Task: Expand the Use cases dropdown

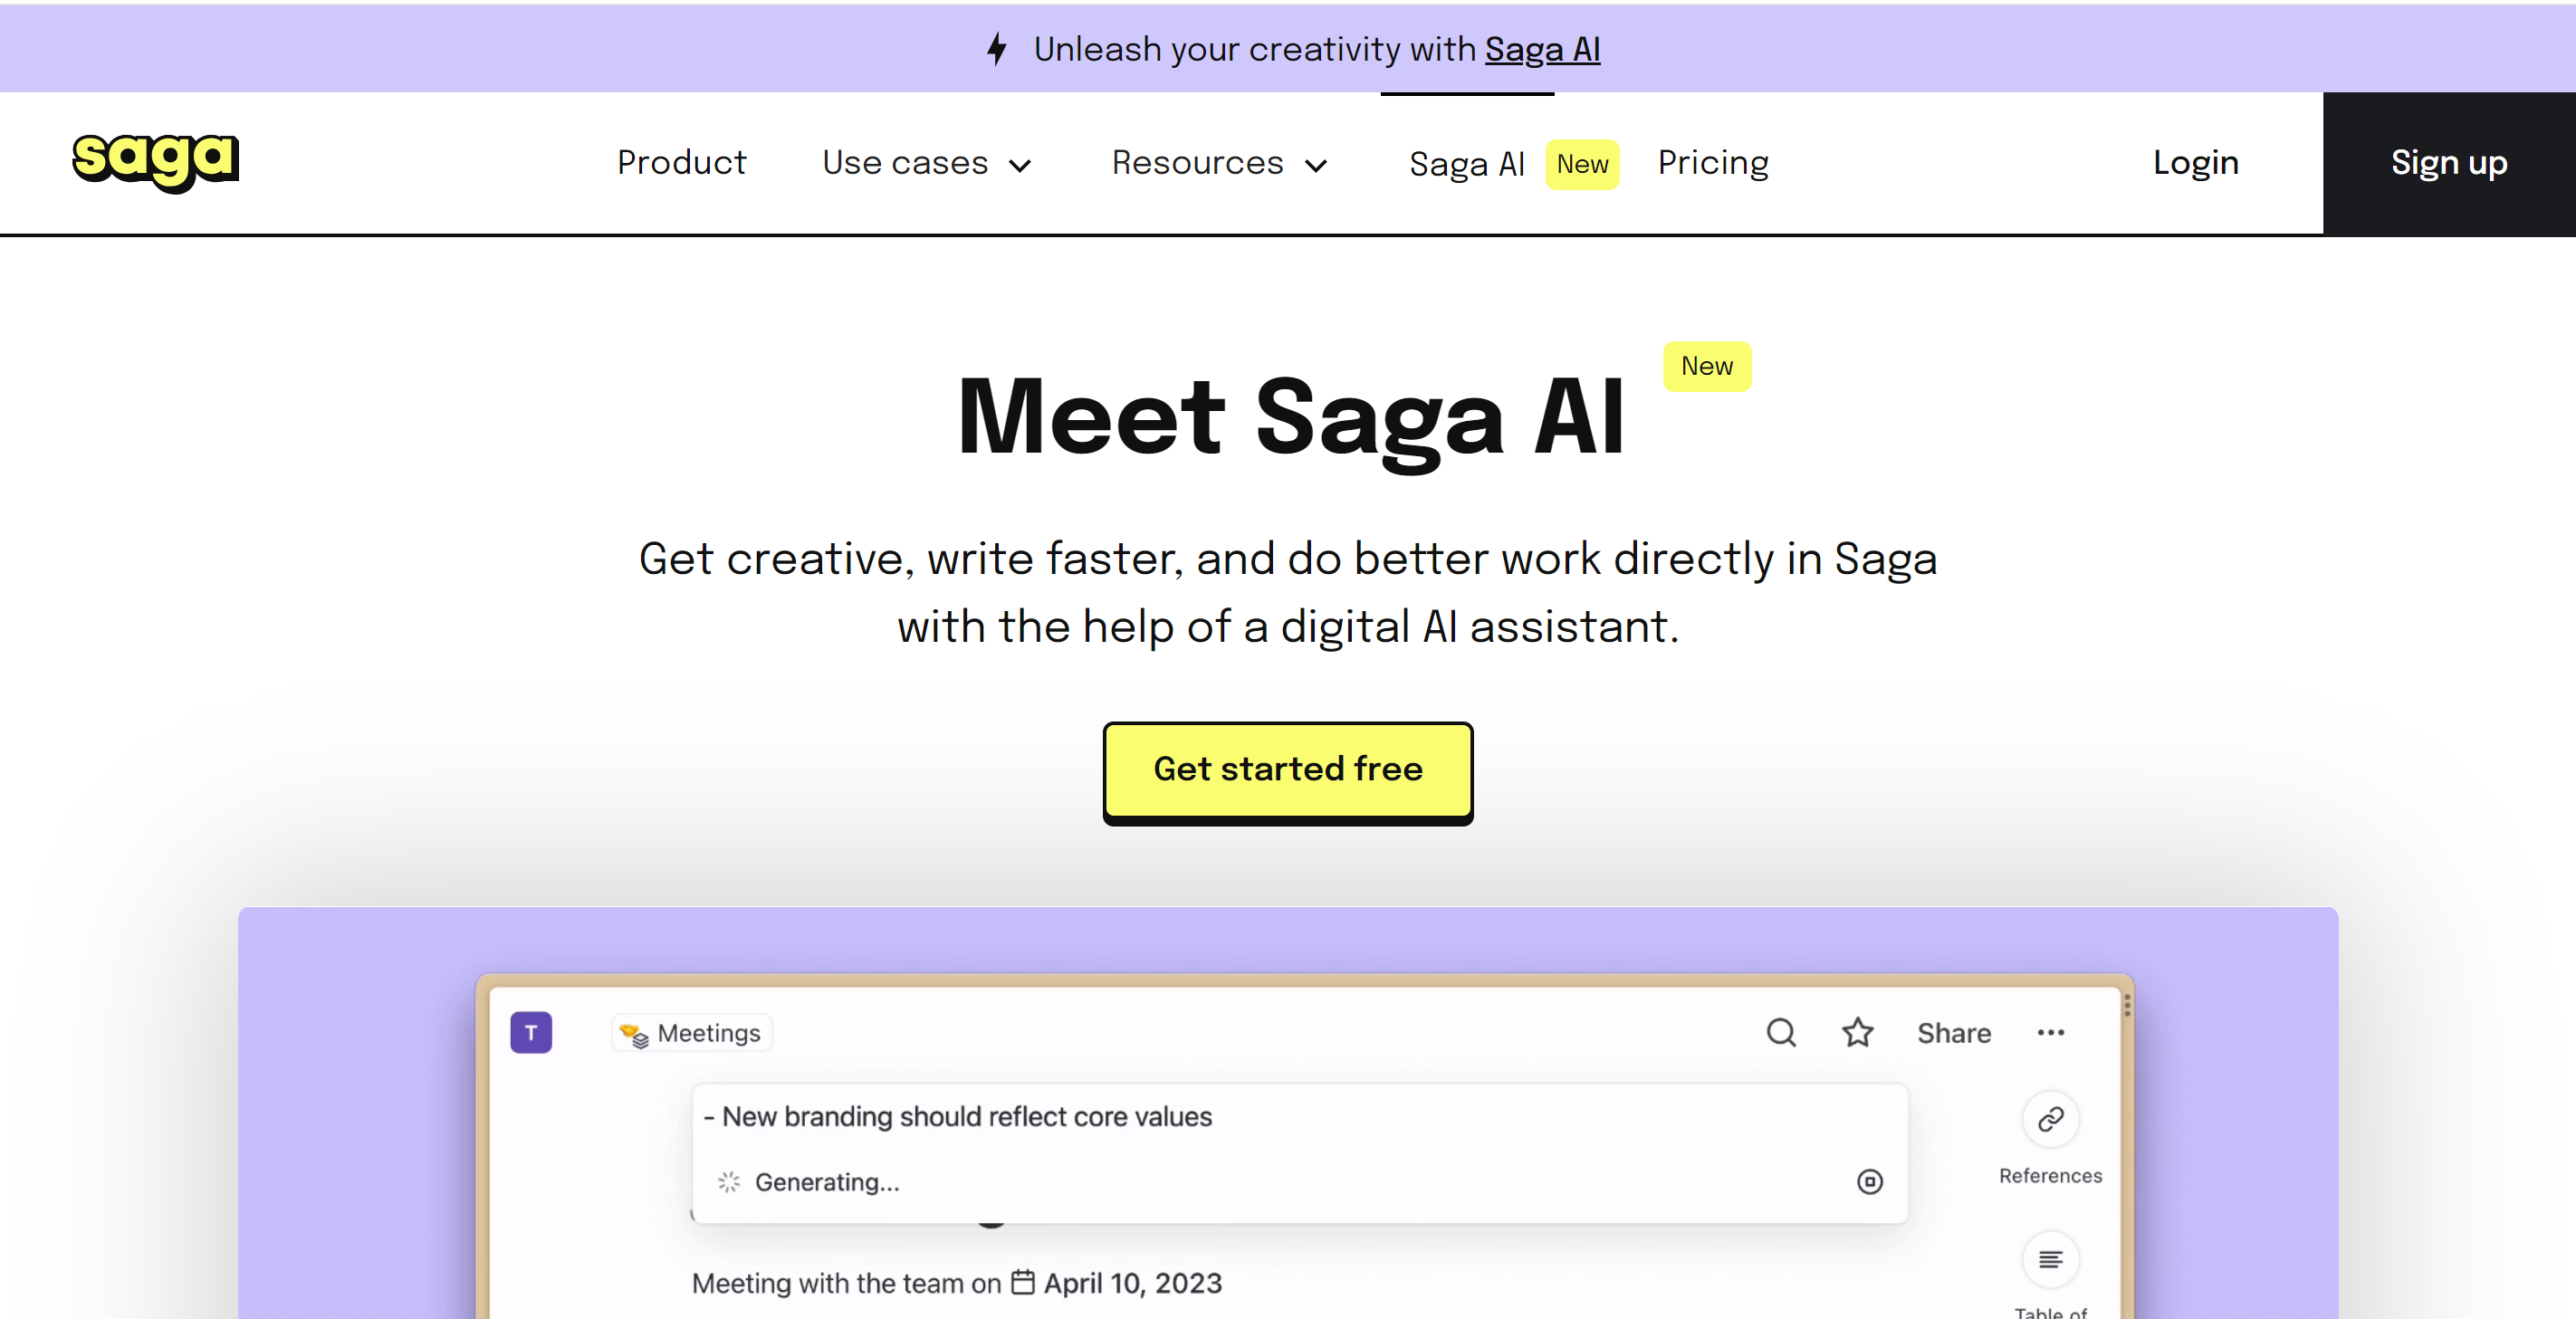Action: point(927,163)
